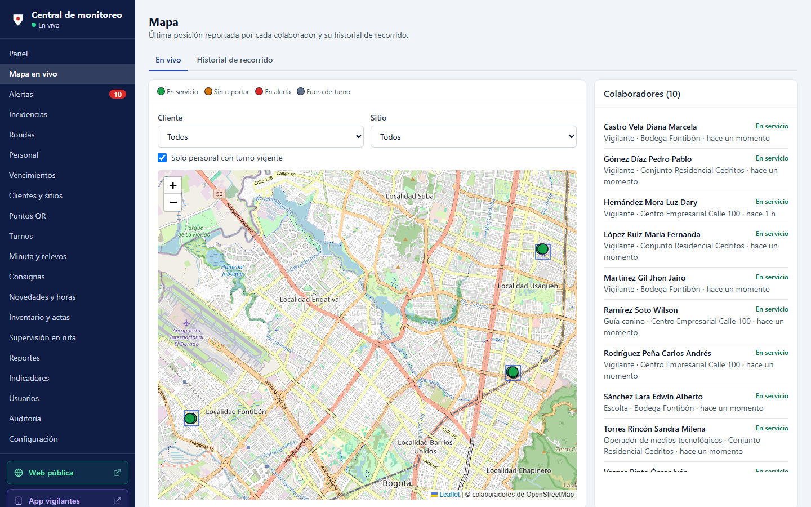Select the map marker near Localidad Fontibón
811x507 pixels.
point(191,418)
